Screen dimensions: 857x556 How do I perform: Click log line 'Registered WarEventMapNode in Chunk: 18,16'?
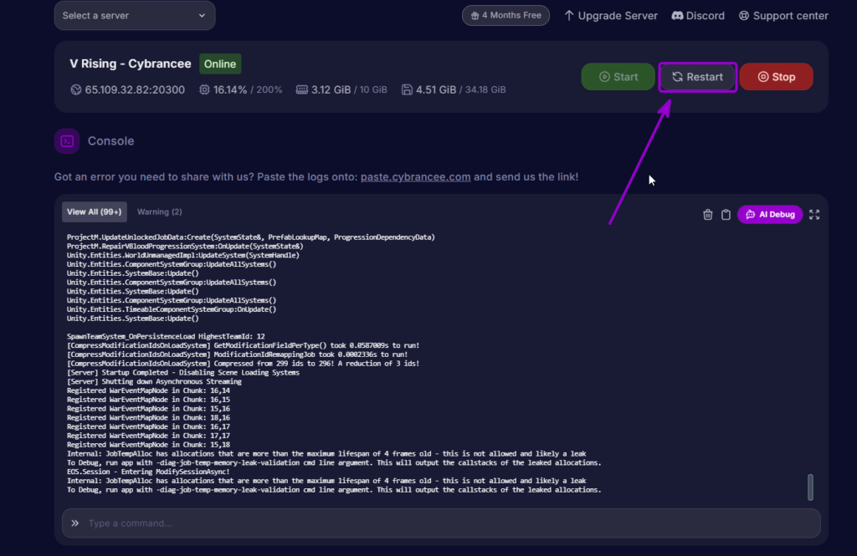pyautogui.click(x=148, y=418)
